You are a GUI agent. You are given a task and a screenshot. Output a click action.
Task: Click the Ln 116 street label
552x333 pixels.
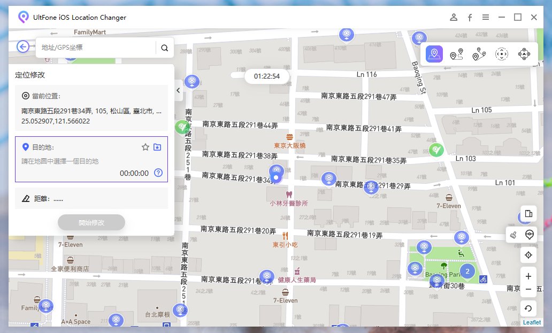[366, 74]
